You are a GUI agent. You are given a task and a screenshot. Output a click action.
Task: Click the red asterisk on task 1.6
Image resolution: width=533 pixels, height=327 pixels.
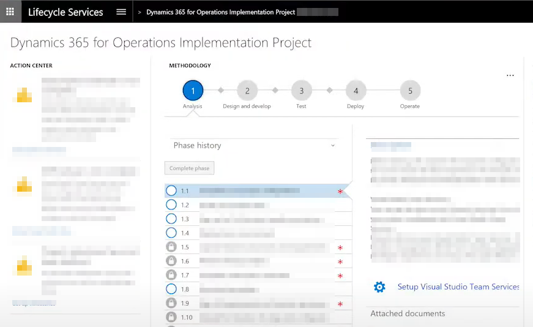click(340, 261)
